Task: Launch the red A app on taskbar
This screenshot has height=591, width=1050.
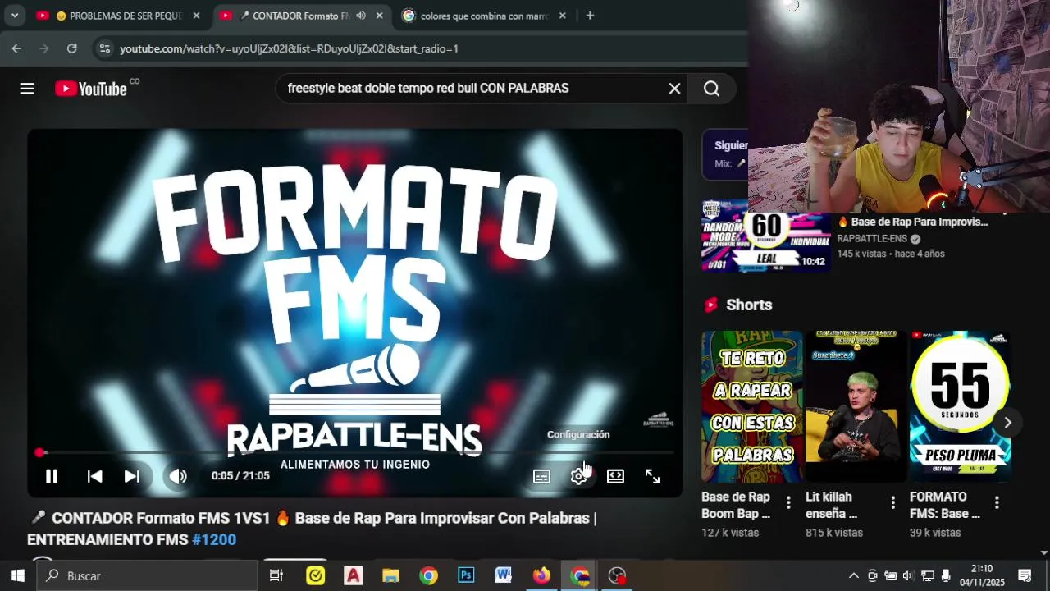Action: point(354,575)
